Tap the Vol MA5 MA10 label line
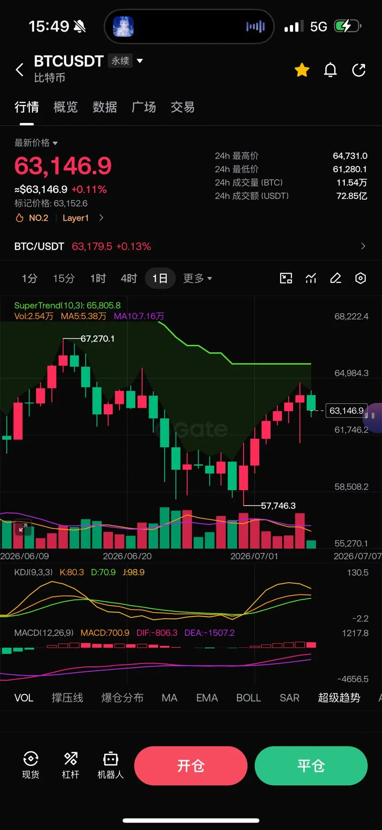Viewport: 382px width, 830px height. click(89, 316)
